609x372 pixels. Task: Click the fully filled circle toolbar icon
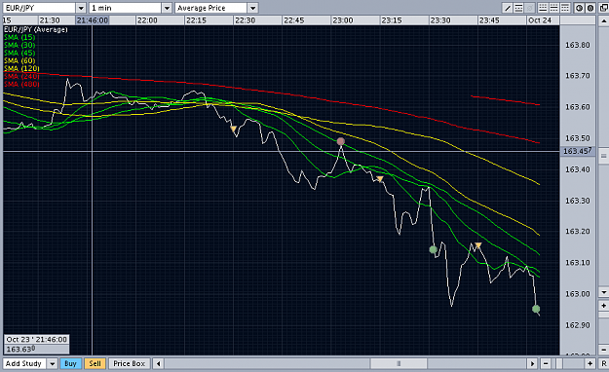(x=590, y=8)
